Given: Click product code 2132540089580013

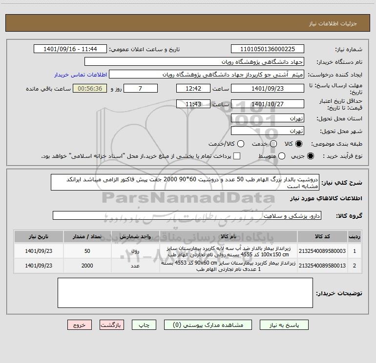Looking at the screenshot, I should click(x=322, y=266).
